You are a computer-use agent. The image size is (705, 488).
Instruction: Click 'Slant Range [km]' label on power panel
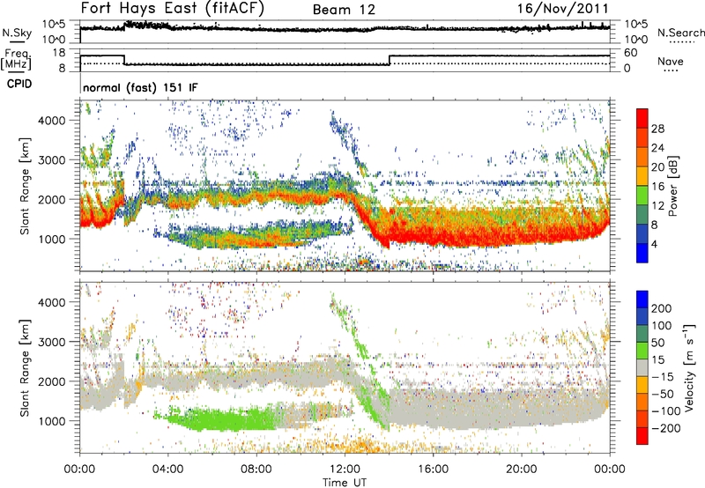25,186
